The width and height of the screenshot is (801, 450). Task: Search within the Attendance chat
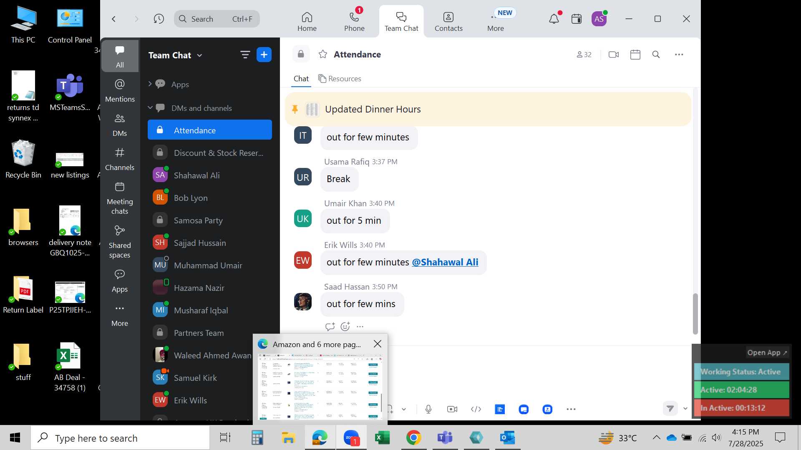coord(656,55)
